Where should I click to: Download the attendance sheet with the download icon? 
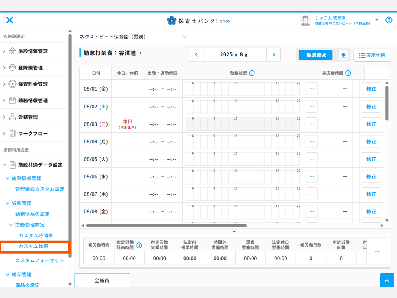click(x=343, y=55)
